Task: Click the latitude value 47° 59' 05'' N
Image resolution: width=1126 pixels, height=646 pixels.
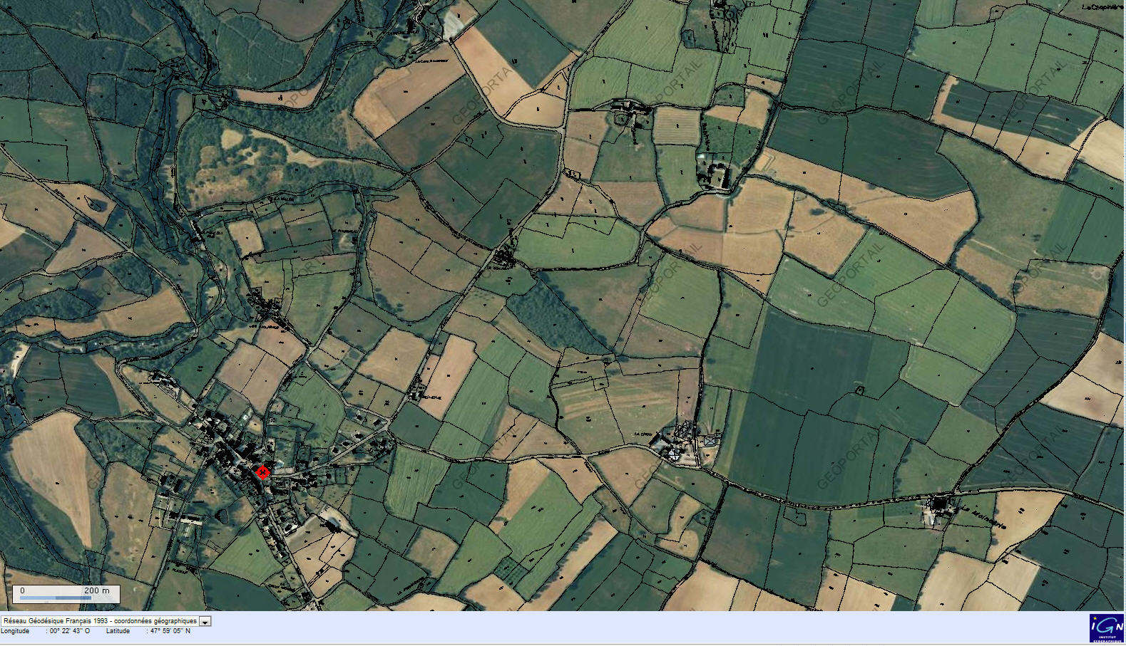Action: click(168, 631)
